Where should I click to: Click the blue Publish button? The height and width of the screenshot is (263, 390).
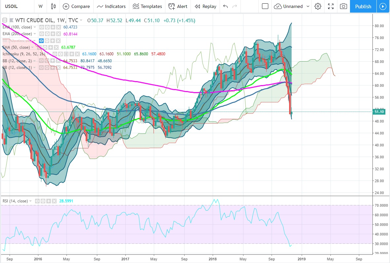(363, 6)
